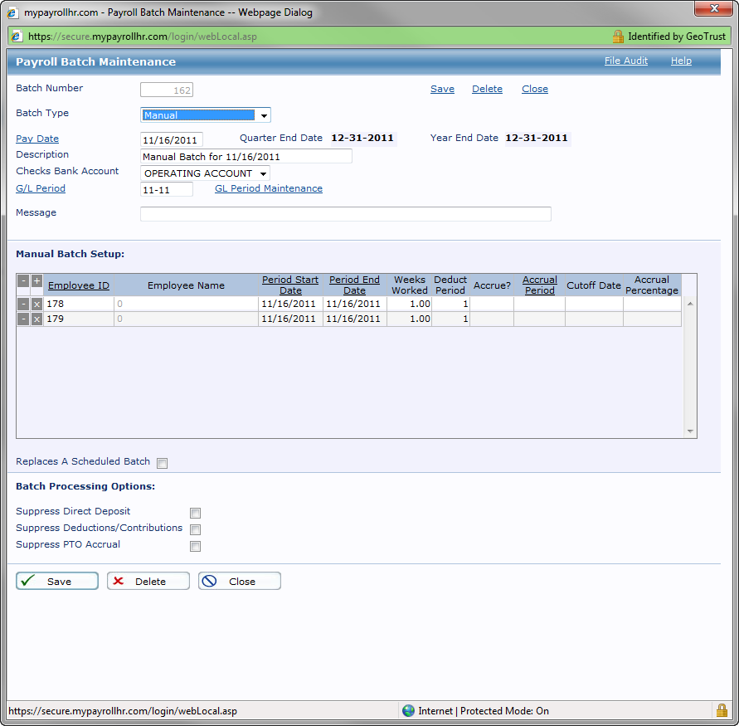This screenshot has height=726, width=739.
Task: Click the Year End Date value 12-31-2011
Action: (x=537, y=138)
